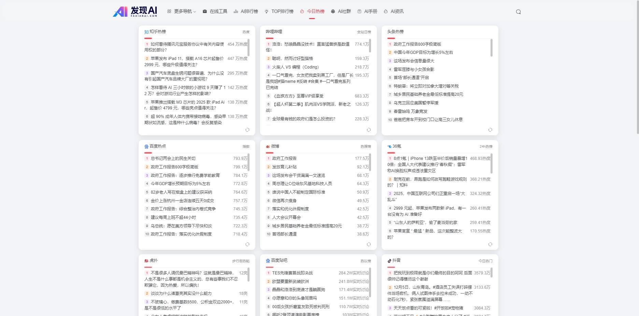
Task: Open 百度 item 建议每周上班不超44小时
Action: [173, 217]
